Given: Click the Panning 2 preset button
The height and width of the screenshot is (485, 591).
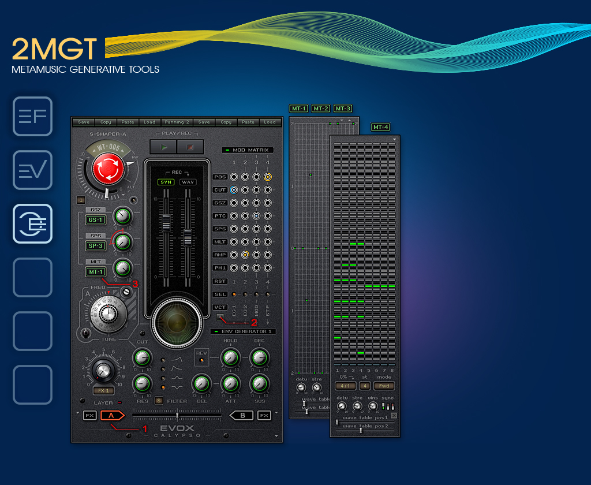Looking at the screenshot, I should click(177, 122).
